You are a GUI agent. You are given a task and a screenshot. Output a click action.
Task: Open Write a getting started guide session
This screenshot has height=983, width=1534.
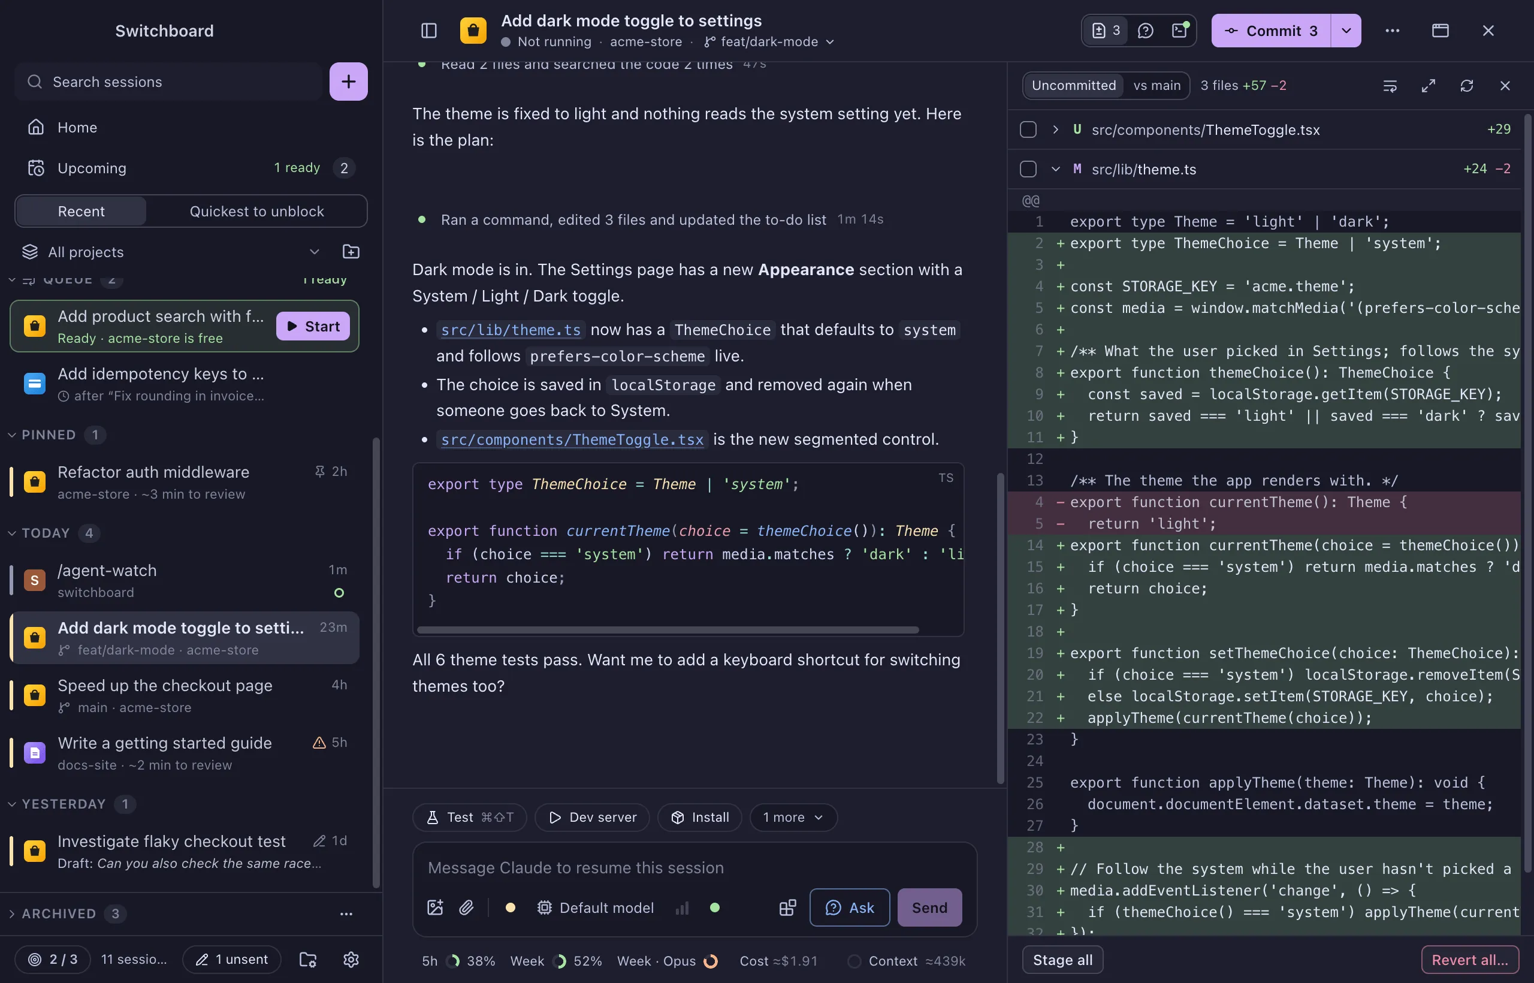(185, 753)
